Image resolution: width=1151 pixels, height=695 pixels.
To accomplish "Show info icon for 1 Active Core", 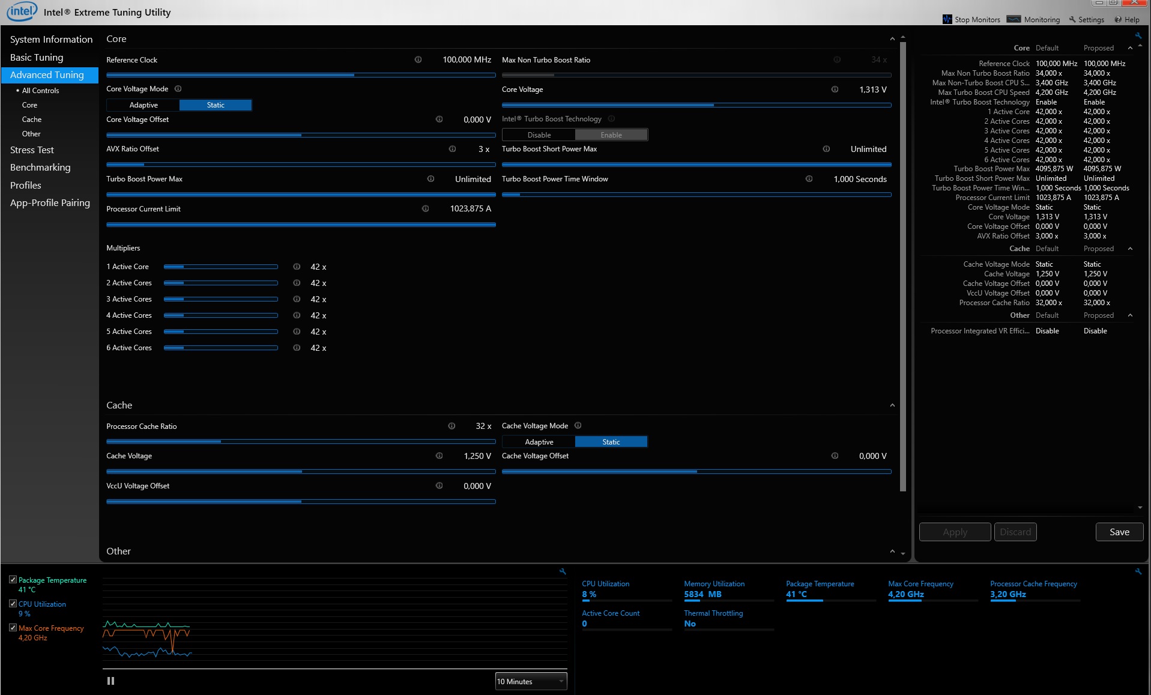I will coord(297,267).
